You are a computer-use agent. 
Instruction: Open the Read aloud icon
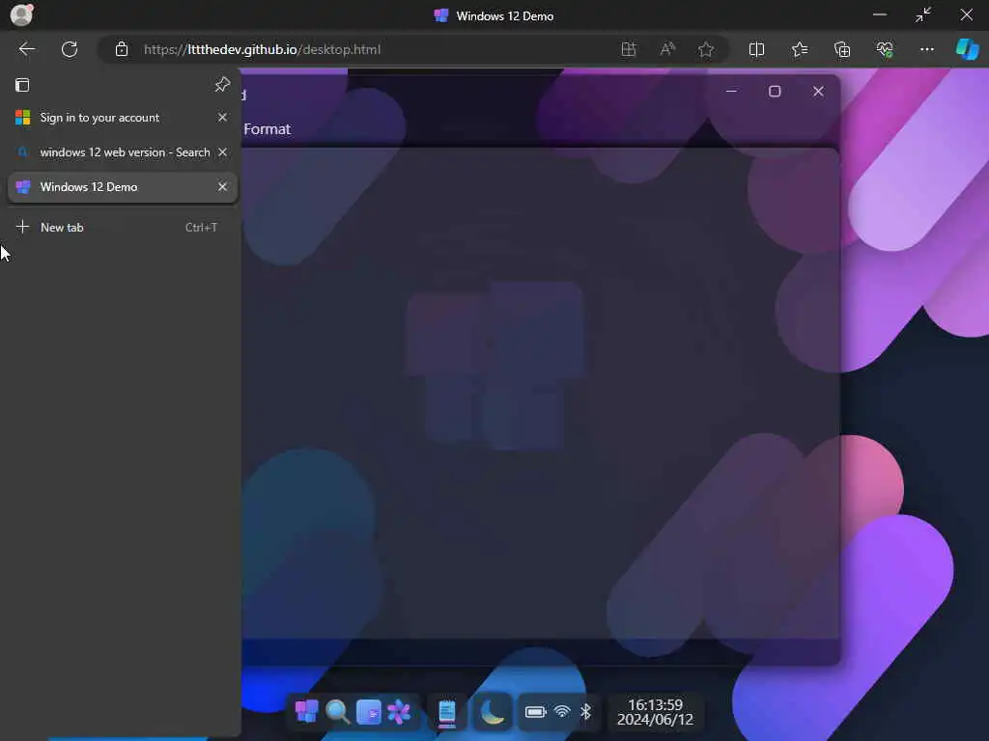pyautogui.click(x=667, y=49)
